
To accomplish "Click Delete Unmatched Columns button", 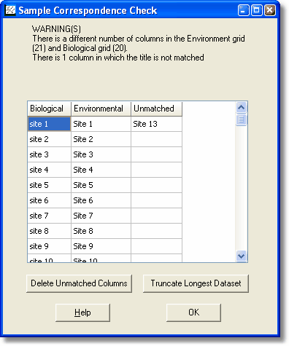I will coord(79,283).
